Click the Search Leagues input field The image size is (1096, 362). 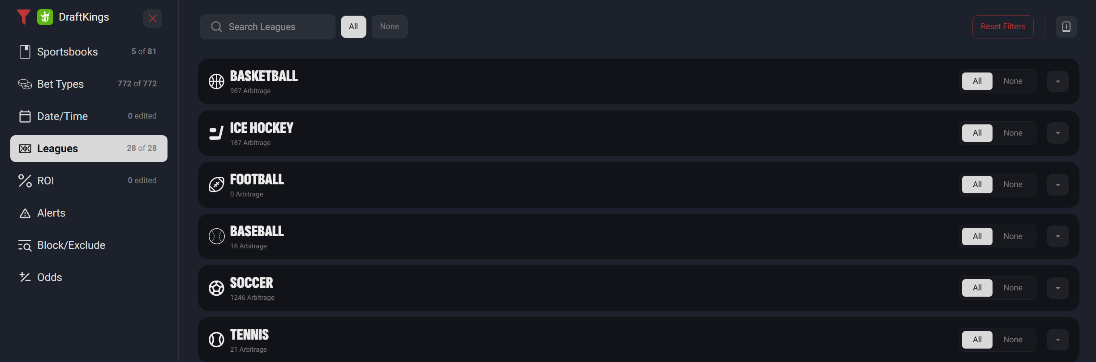coord(267,26)
